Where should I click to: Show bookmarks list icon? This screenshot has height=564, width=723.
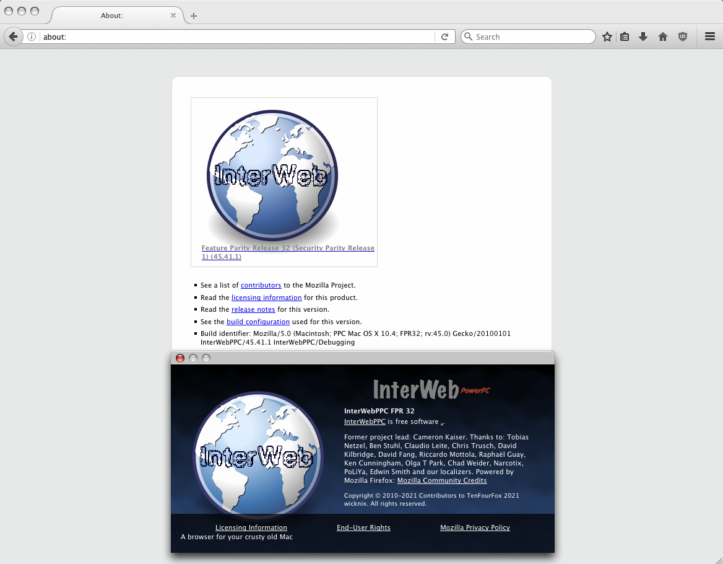point(625,37)
